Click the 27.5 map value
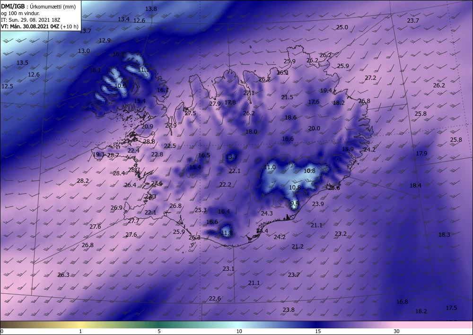The width and height of the screenshot is (473, 335). pyautogui.click(x=190, y=113)
